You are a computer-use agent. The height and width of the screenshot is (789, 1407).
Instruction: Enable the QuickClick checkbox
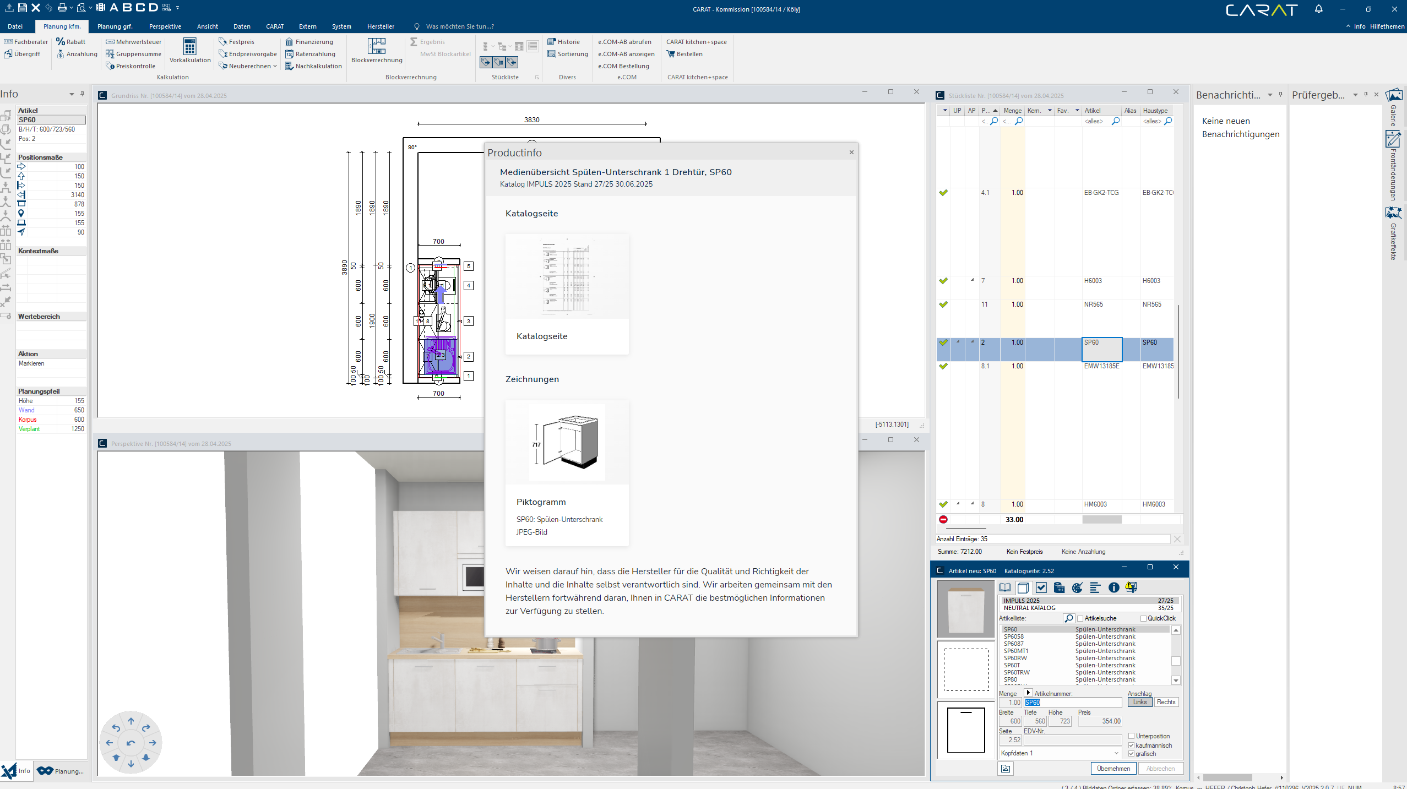point(1143,618)
